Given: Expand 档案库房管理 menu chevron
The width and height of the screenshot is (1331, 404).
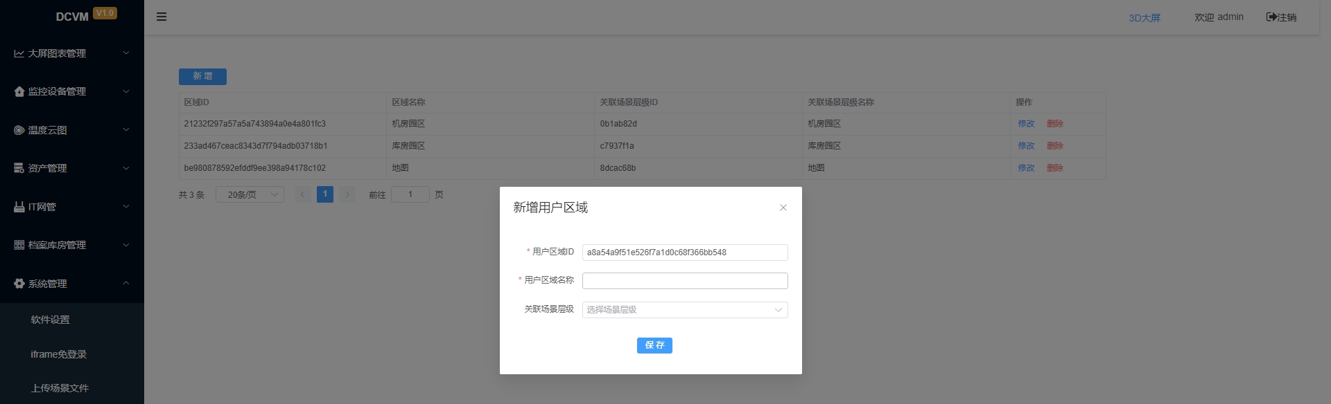Looking at the screenshot, I should coord(126,245).
